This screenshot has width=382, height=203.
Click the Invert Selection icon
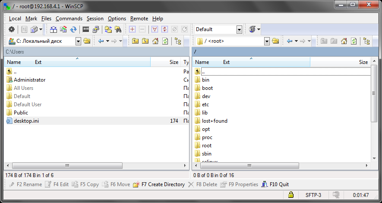coord(165,29)
